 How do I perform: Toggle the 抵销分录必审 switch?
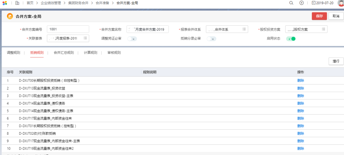[x=211, y=39]
